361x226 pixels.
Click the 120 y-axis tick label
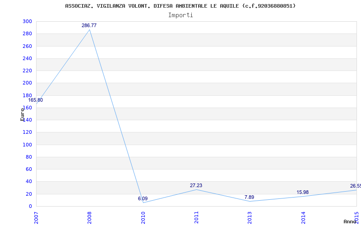pyautogui.click(x=28, y=132)
